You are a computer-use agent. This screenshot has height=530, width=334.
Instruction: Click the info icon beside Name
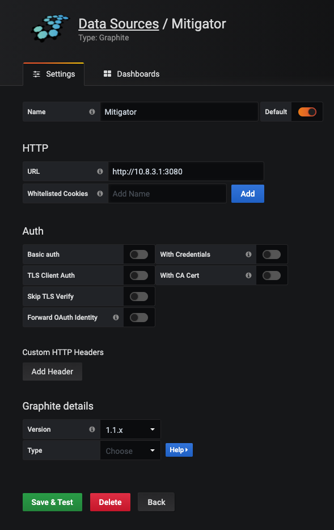[92, 111]
